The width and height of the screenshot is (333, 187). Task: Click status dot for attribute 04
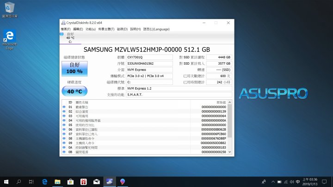pyautogui.click(x=64, y=120)
